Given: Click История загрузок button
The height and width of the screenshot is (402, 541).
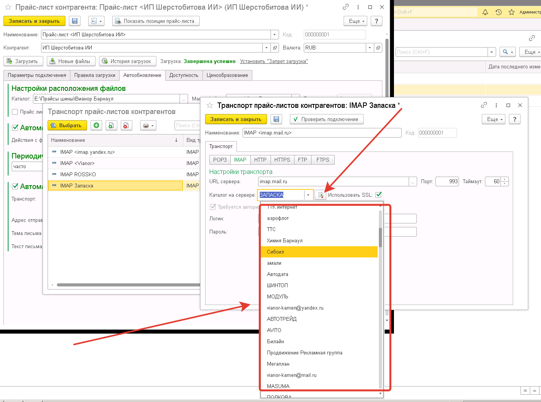Looking at the screenshot, I should coord(128,61).
